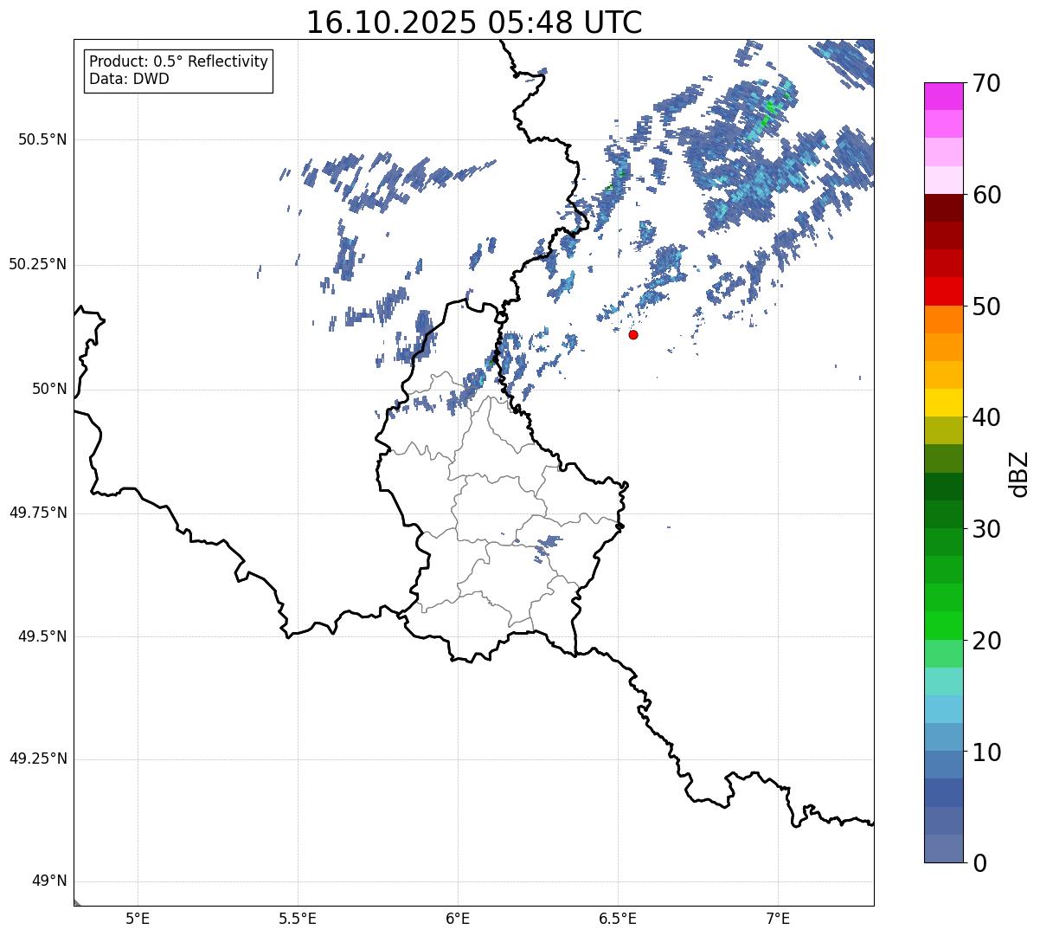Image resolution: width=1040 pixels, height=936 pixels.
Task: Click the yellow swatch just above 40 dBZ
Action: coord(944,403)
